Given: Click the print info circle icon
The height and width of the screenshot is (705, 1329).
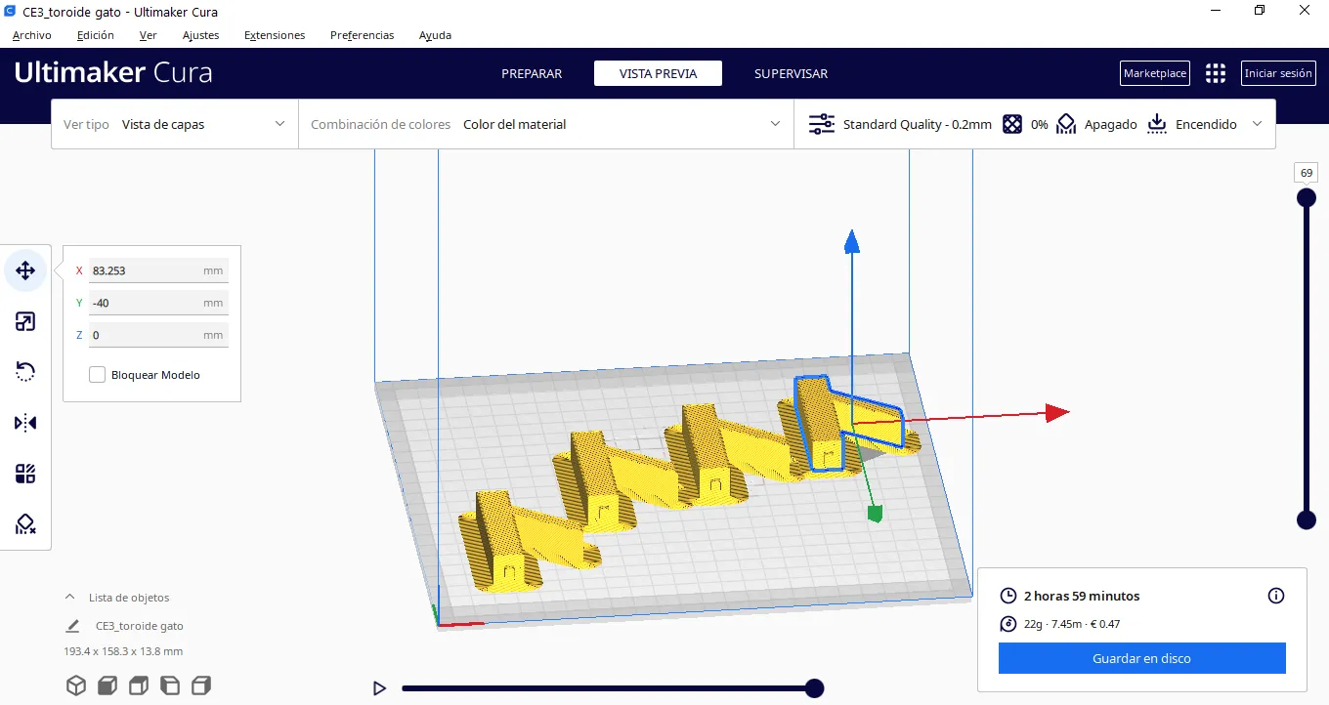Looking at the screenshot, I should coord(1275,596).
